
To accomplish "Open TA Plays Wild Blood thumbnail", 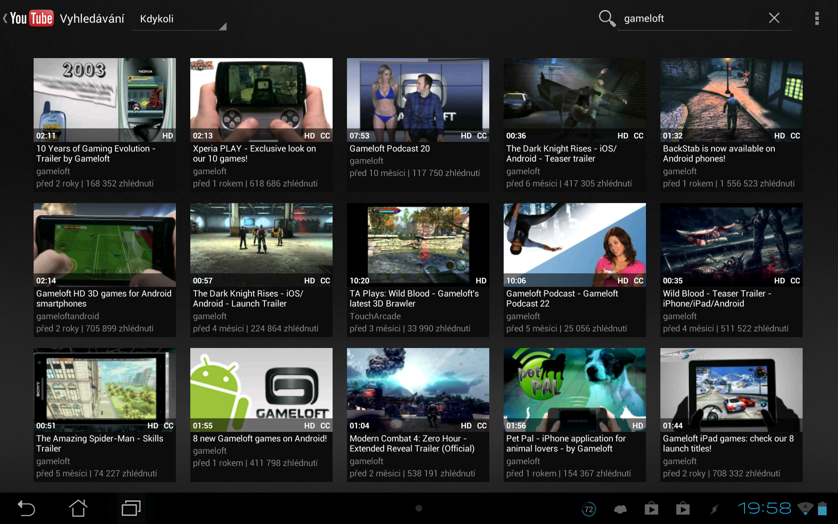I will point(418,245).
